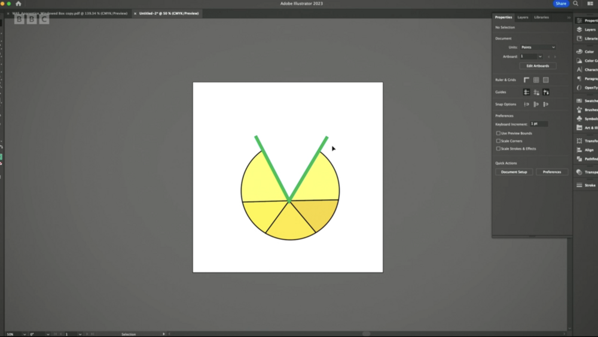Click the Transparency Grid icon

[545, 80]
